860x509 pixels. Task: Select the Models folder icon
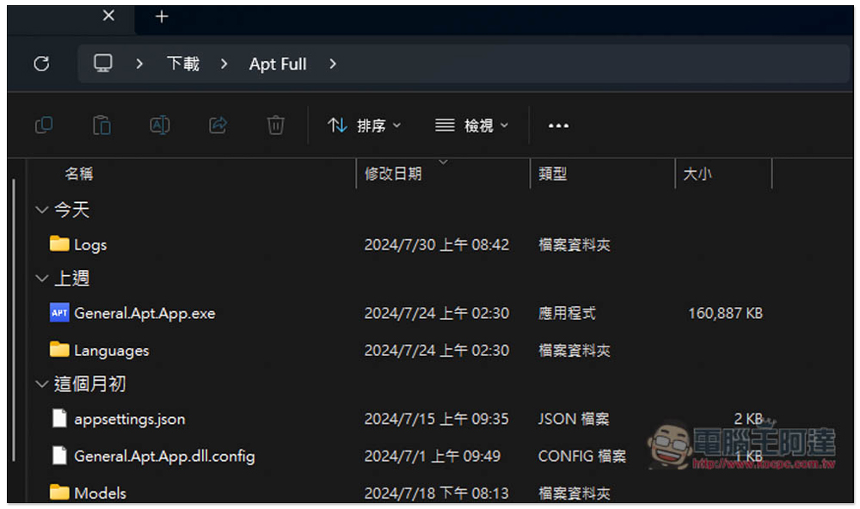[59, 492]
